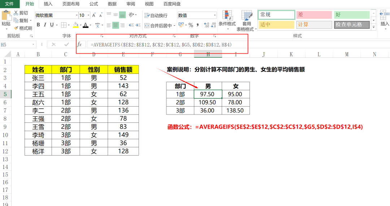Viewport: 390px width, 206px height.
Task: Apply the 适中 (Neutral) cell style
Action: [x=276, y=24]
